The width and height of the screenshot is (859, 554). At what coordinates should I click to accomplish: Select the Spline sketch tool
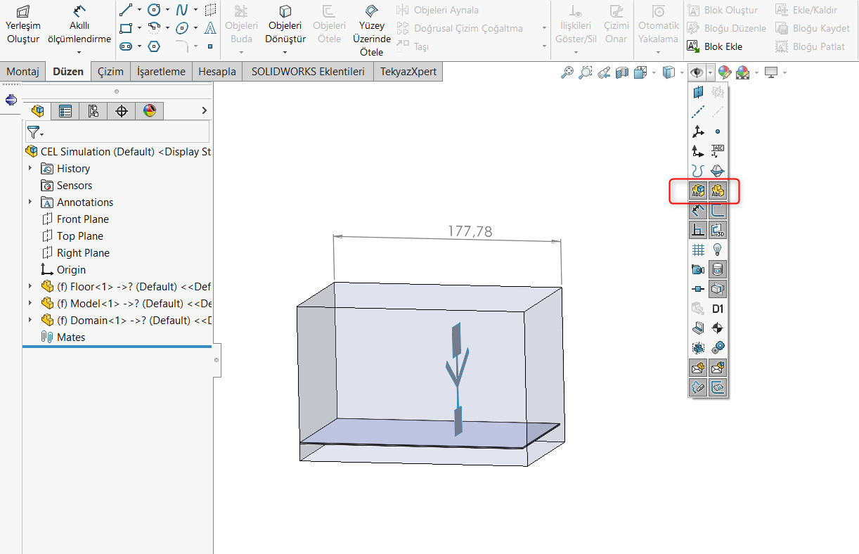click(x=182, y=10)
